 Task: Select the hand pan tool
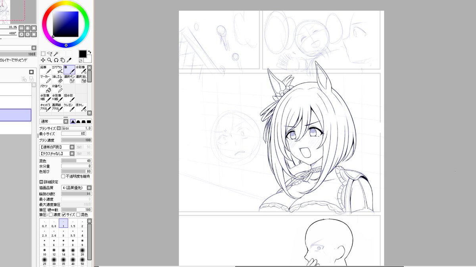[63, 60]
